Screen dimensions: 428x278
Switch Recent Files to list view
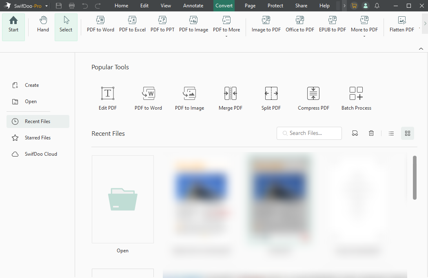coord(391,133)
